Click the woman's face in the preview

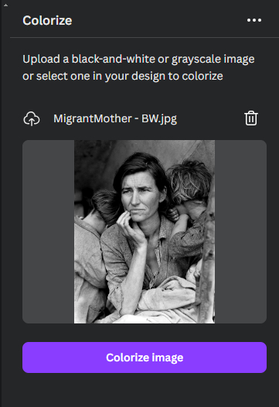[138, 196]
